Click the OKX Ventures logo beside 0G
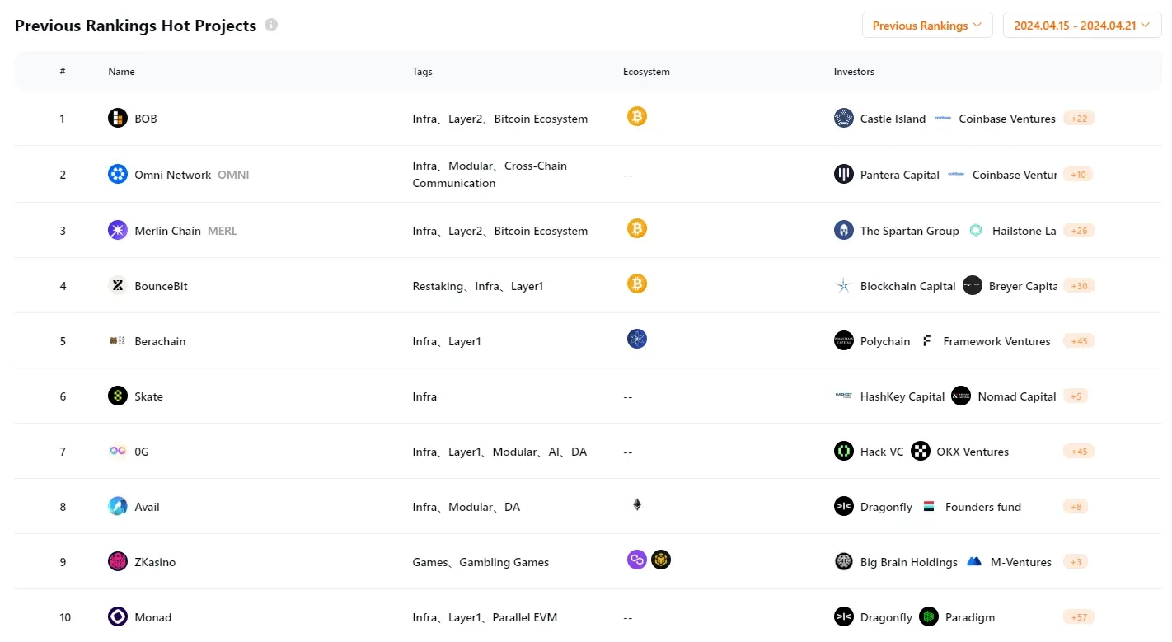This screenshot has width=1172, height=642. [x=920, y=451]
